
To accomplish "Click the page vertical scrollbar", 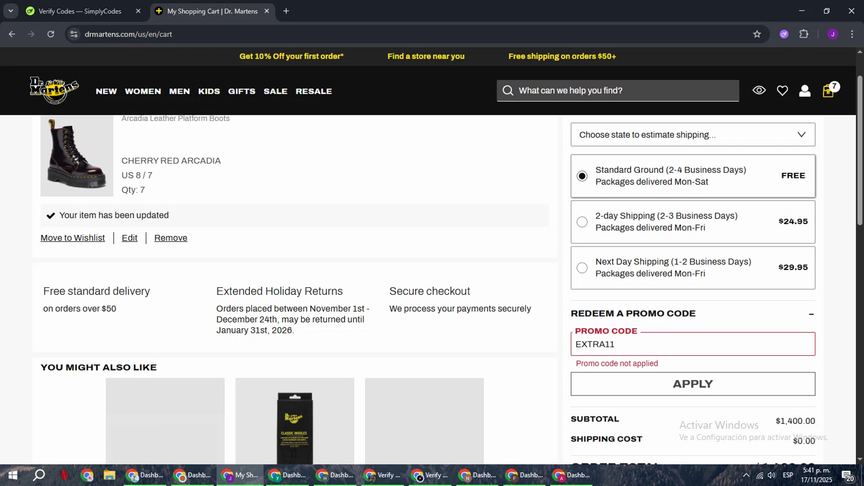I will coord(859,150).
